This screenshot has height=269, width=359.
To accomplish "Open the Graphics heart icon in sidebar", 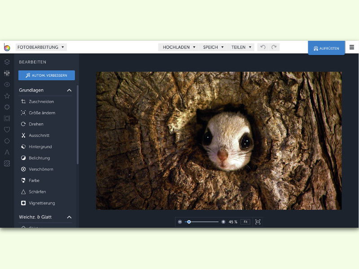I will click(x=7, y=130).
